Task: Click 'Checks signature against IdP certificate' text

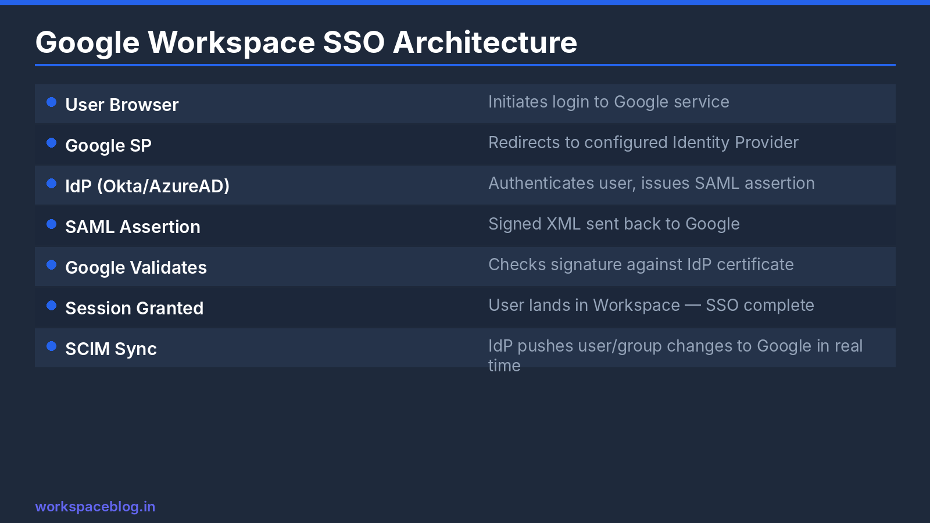Action: (x=641, y=264)
